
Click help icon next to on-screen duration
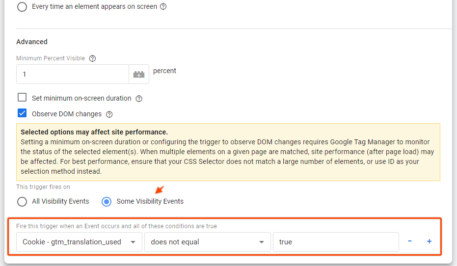click(x=139, y=99)
